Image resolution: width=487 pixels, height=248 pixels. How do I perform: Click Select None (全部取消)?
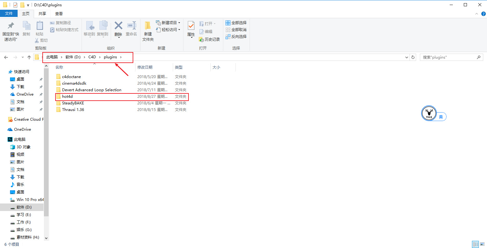point(236,30)
